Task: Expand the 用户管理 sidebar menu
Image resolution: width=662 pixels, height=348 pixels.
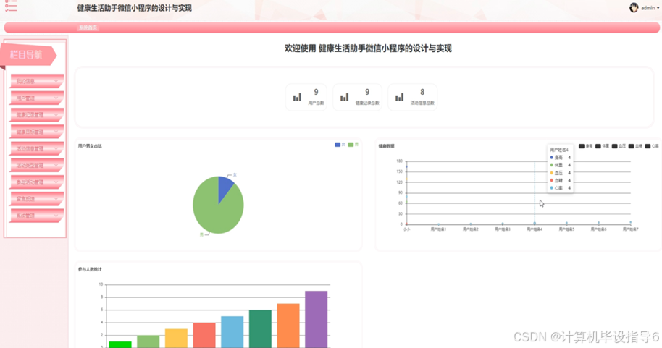Action: click(x=37, y=98)
